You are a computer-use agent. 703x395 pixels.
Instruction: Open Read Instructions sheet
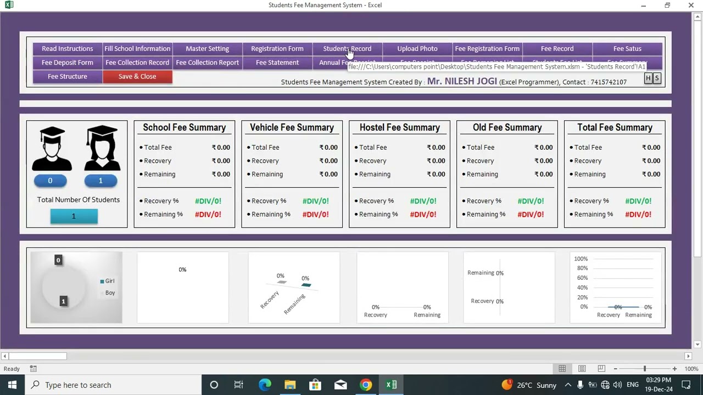pos(68,49)
